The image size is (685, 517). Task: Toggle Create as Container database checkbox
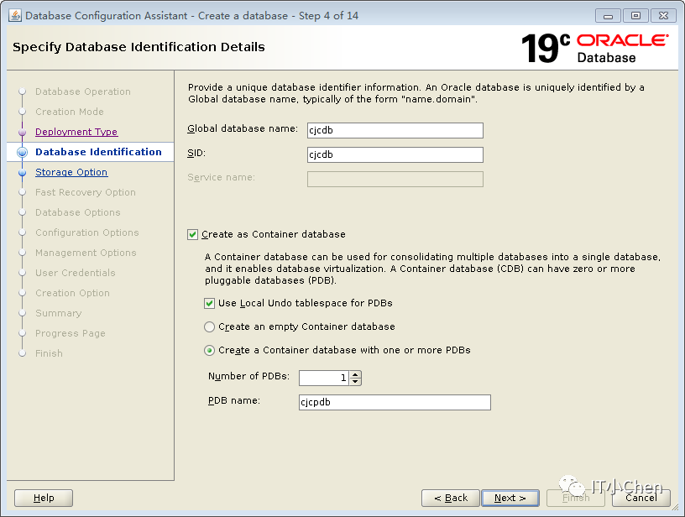pyautogui.click(x=193, y=234)
